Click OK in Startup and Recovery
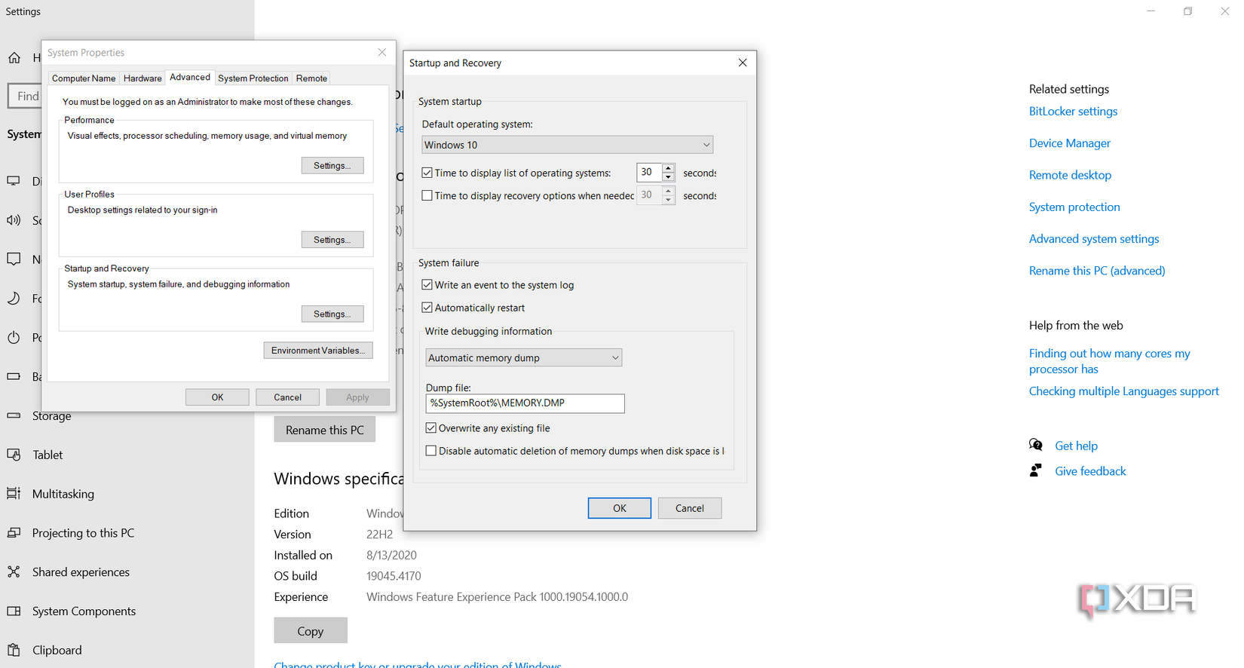 pyautogui.click(x=620, y=508)
